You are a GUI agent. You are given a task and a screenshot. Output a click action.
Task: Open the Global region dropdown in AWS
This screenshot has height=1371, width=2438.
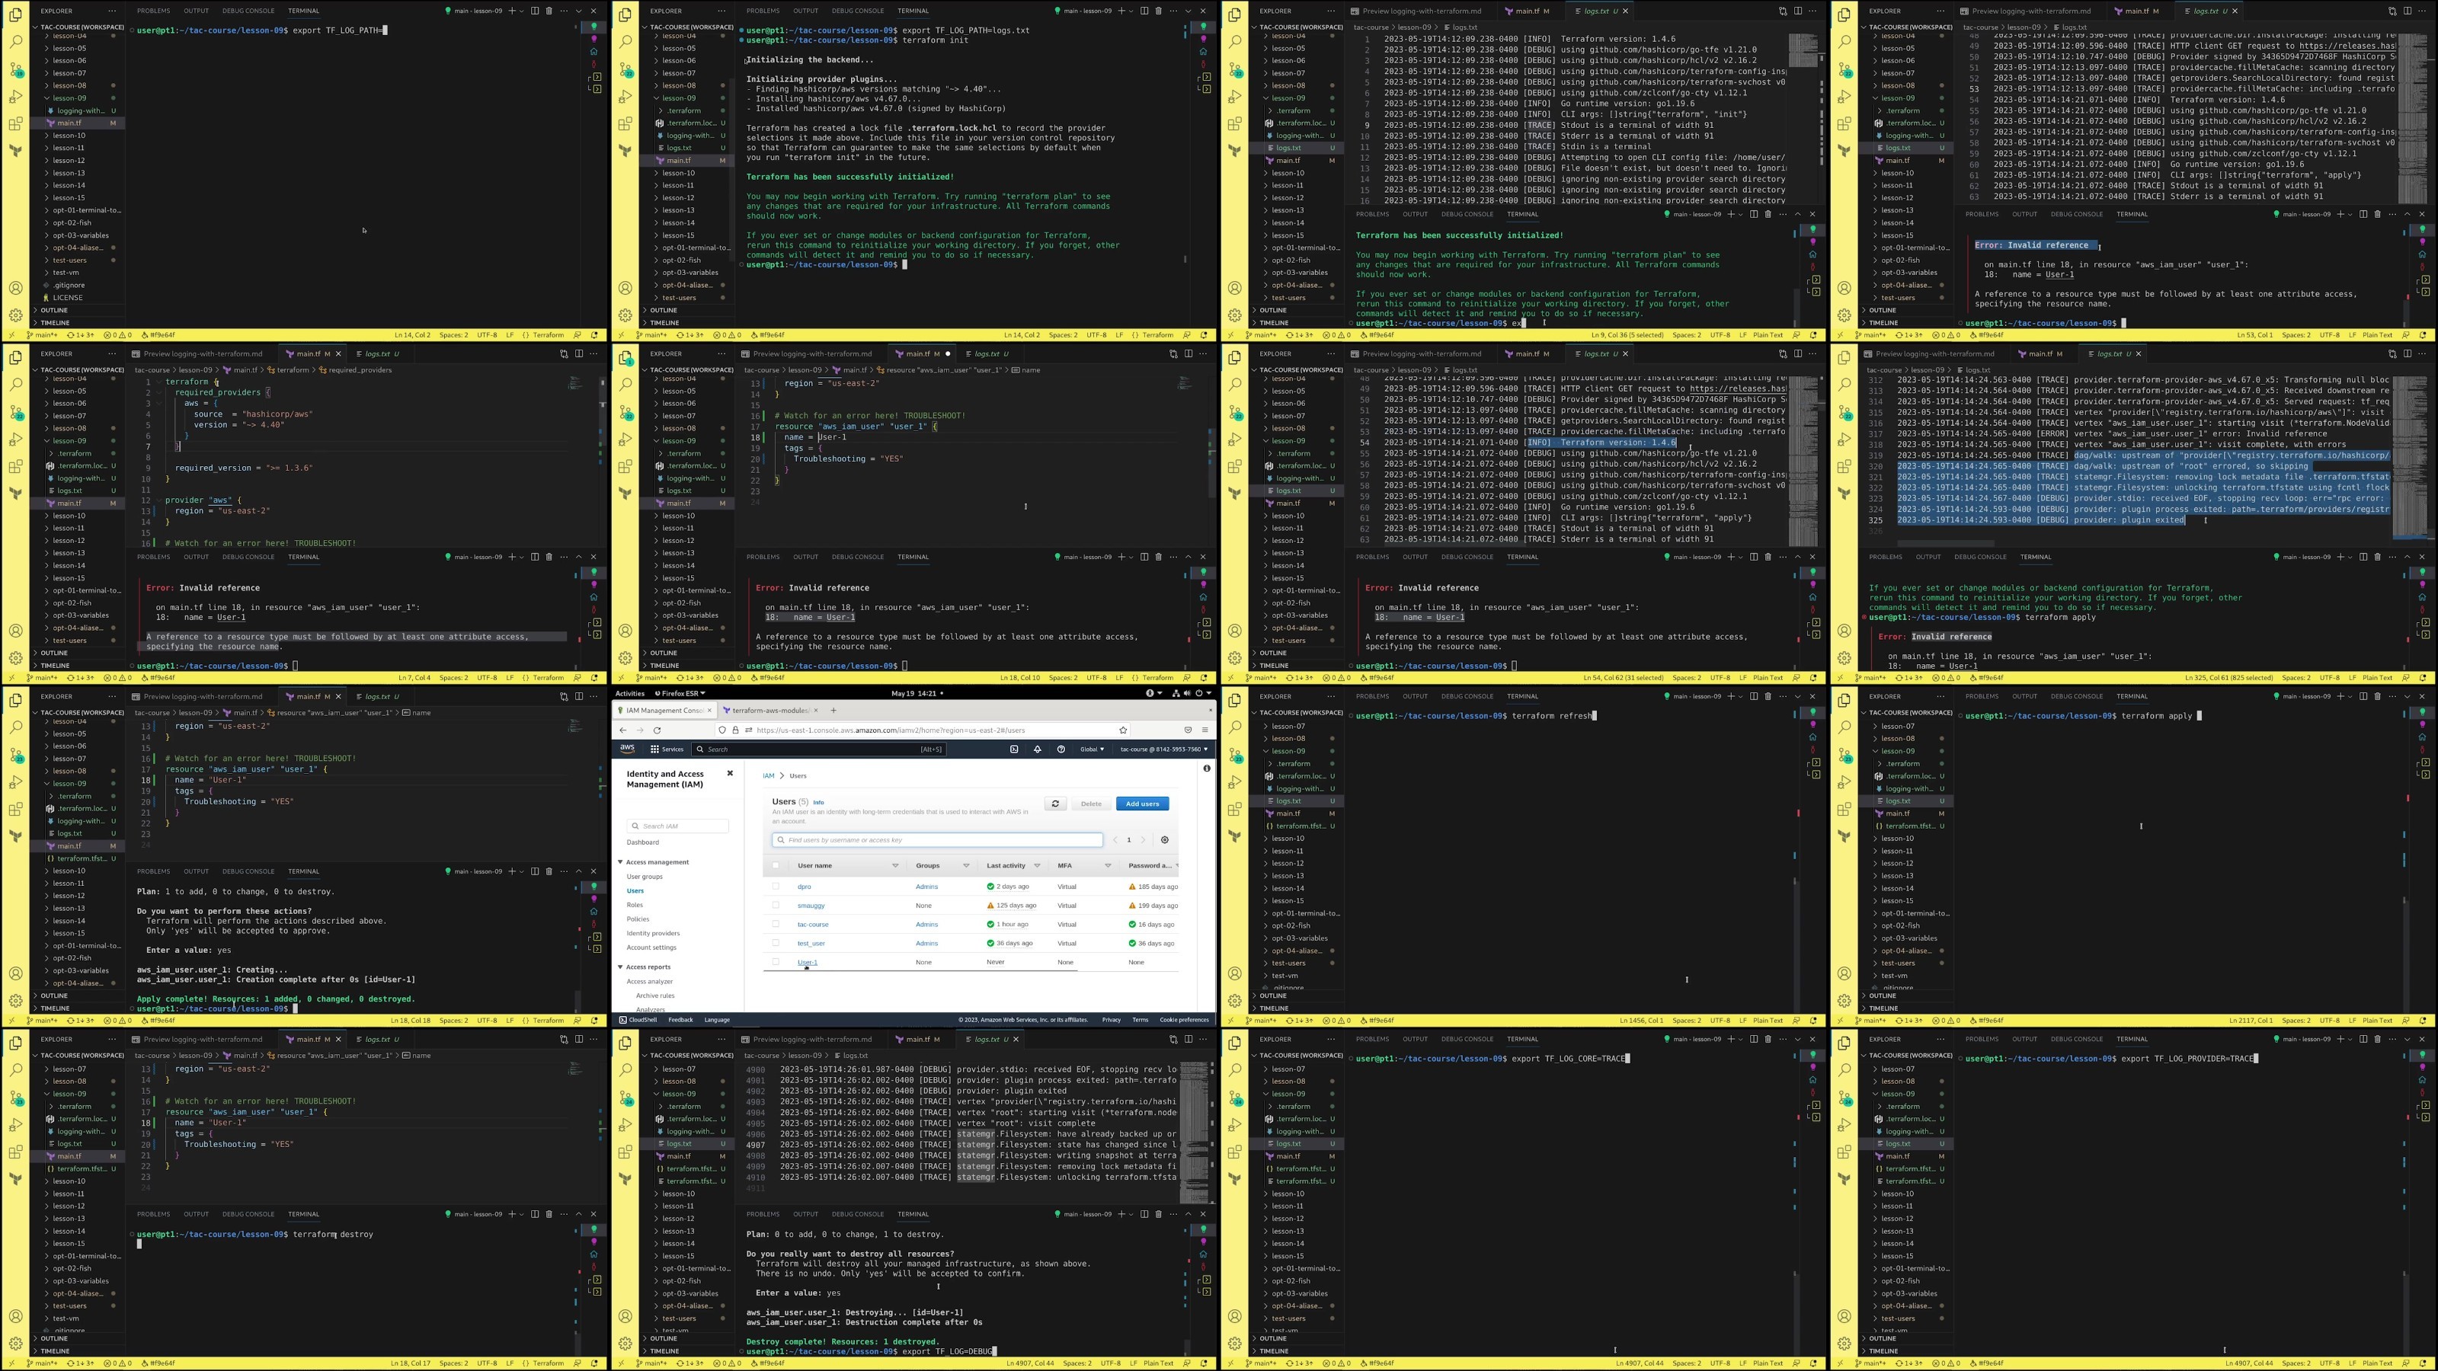pyautogui.click(x=1093, y=749)
